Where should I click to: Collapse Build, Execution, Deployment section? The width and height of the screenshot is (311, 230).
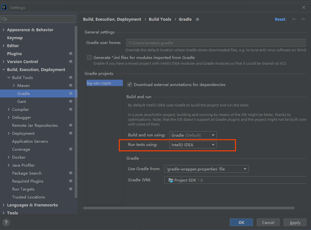(x=4, y=70)
